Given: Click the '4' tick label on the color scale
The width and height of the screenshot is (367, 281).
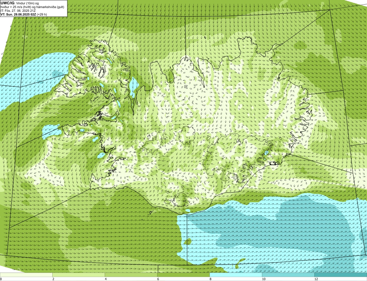Looking at the screenshot, I should point(106,279).
